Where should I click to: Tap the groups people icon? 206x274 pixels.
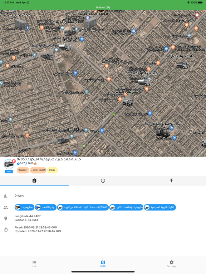6,207
